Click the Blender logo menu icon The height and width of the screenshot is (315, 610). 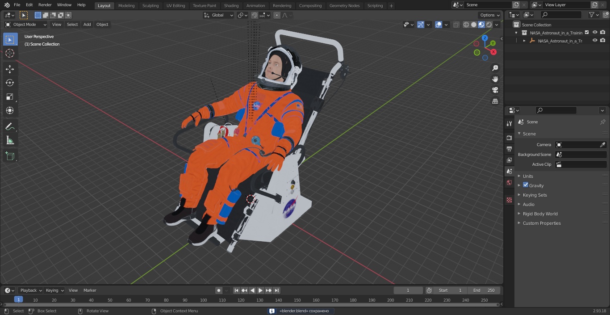point(7,5)
